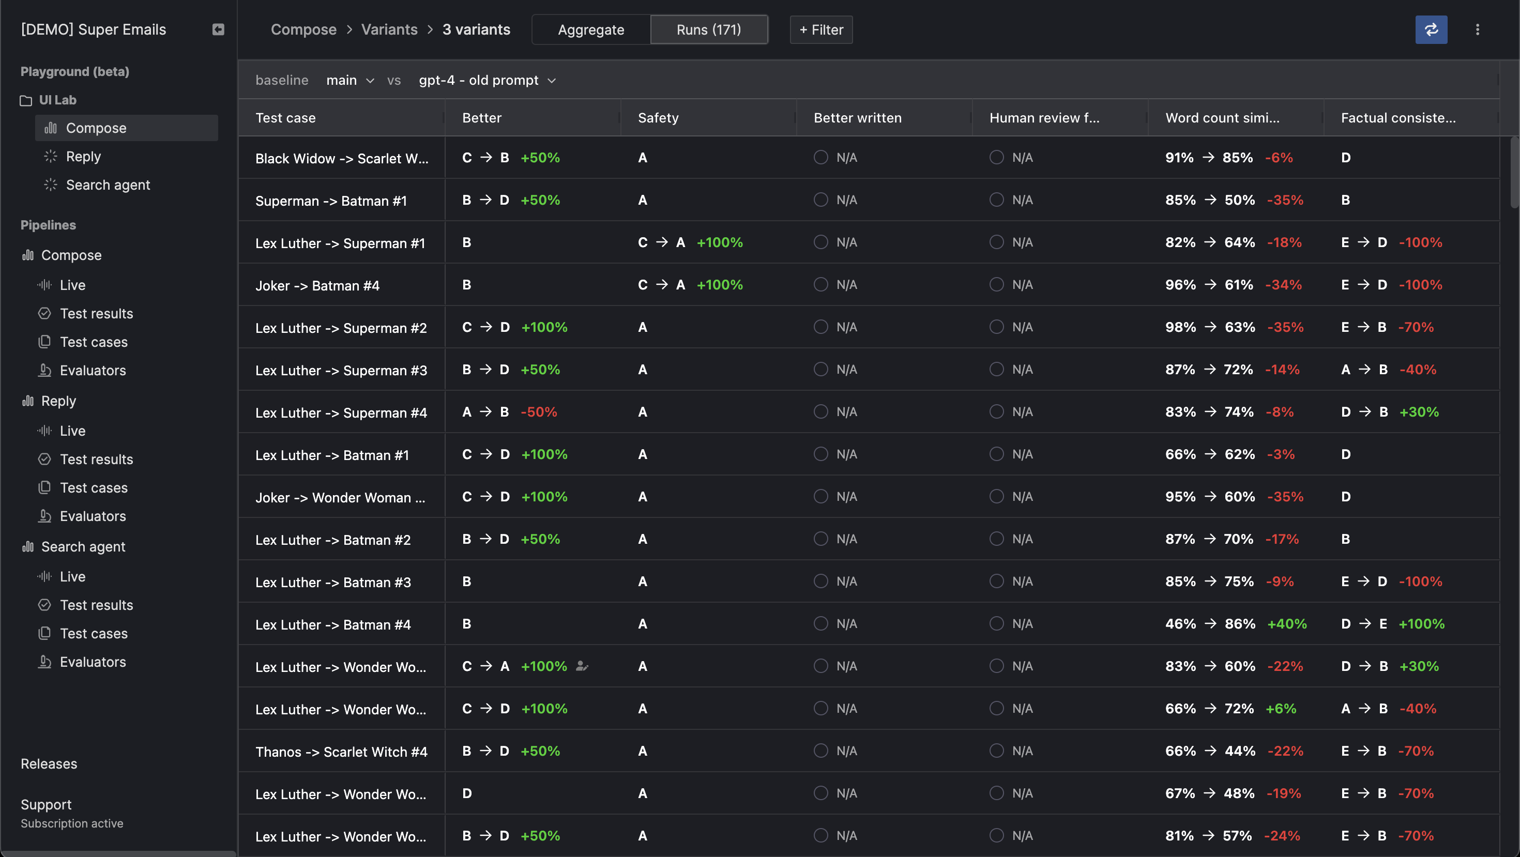Click the UI Lab folder icon
Screen dimensions: 1520x857
26,100
